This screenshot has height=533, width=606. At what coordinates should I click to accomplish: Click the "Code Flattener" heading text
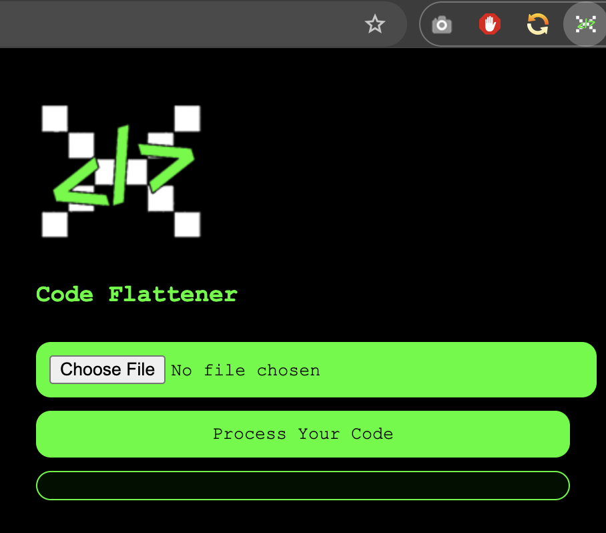click(137, 295)
